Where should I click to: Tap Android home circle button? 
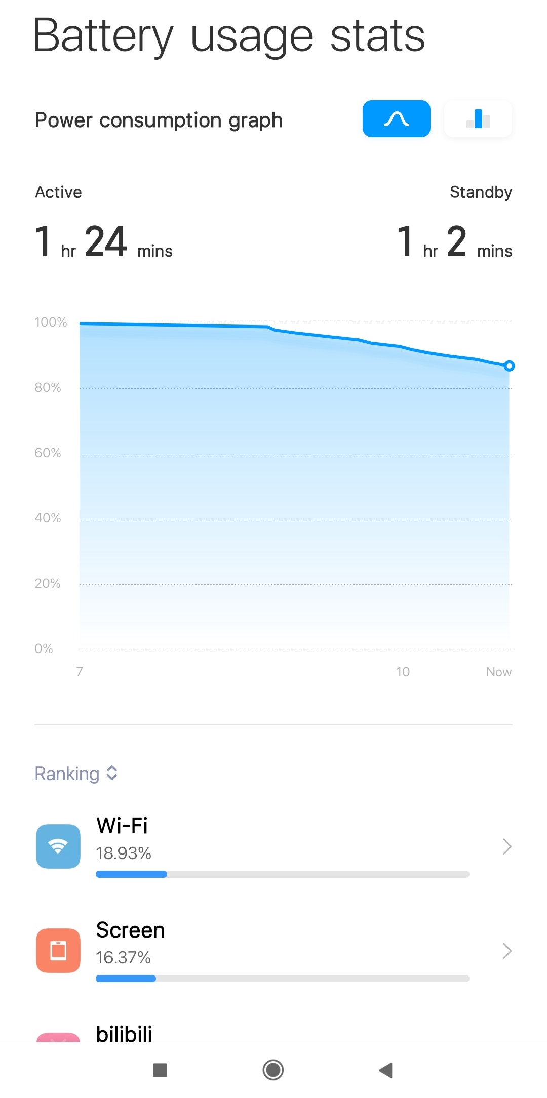point(273,1070)
